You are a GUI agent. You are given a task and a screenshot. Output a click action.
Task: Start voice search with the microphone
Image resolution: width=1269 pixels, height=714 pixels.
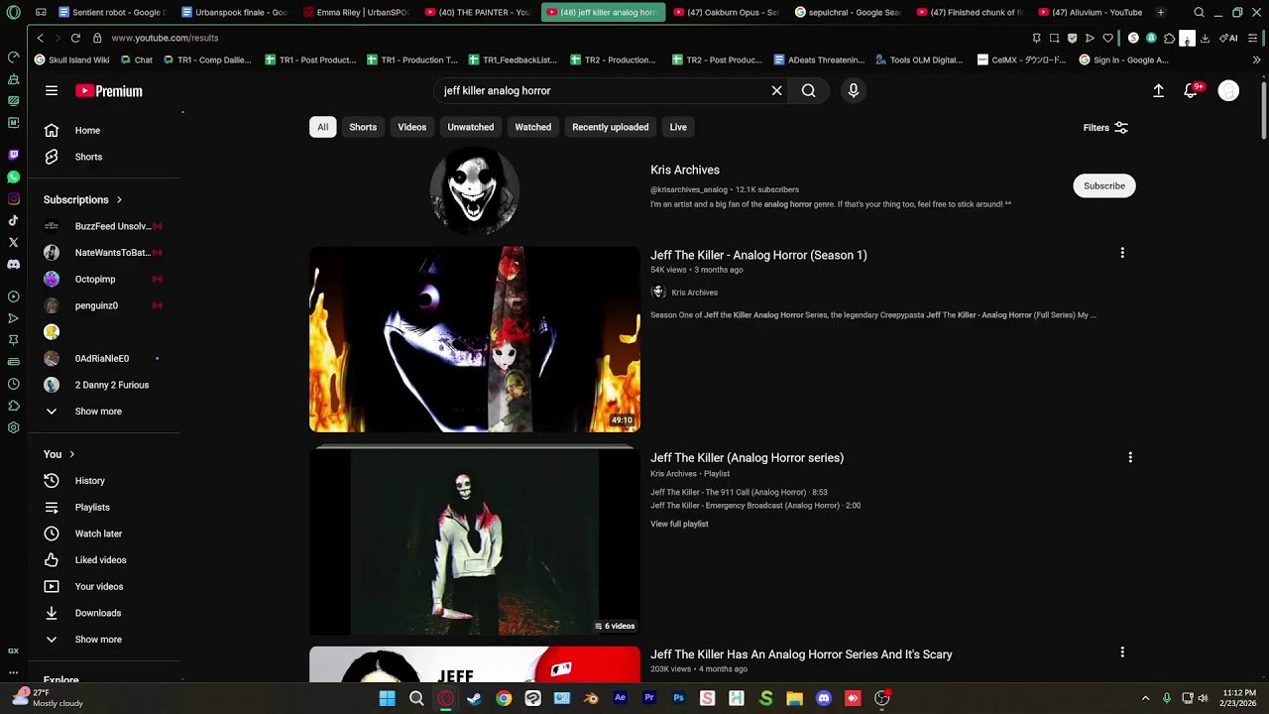(854, 90)
